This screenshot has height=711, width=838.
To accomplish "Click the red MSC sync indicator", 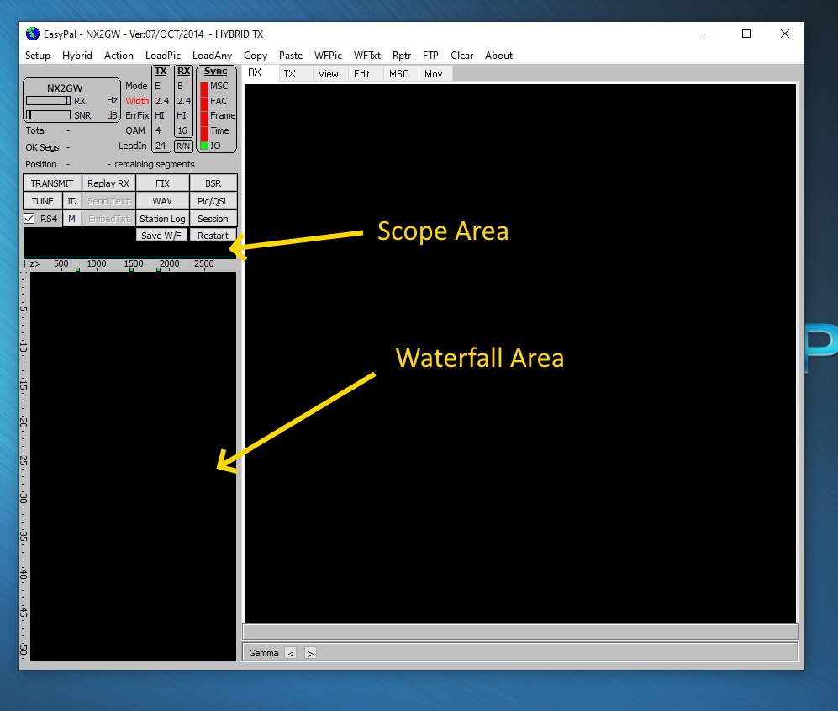I will [204, 87].
